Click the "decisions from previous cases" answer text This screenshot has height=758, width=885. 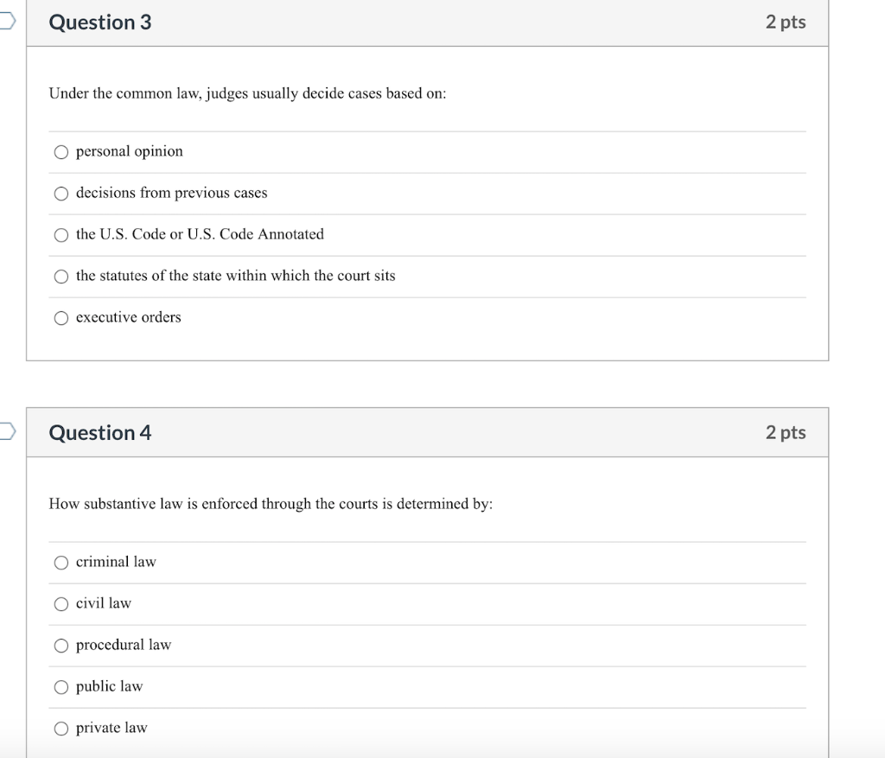pos(170,193)
